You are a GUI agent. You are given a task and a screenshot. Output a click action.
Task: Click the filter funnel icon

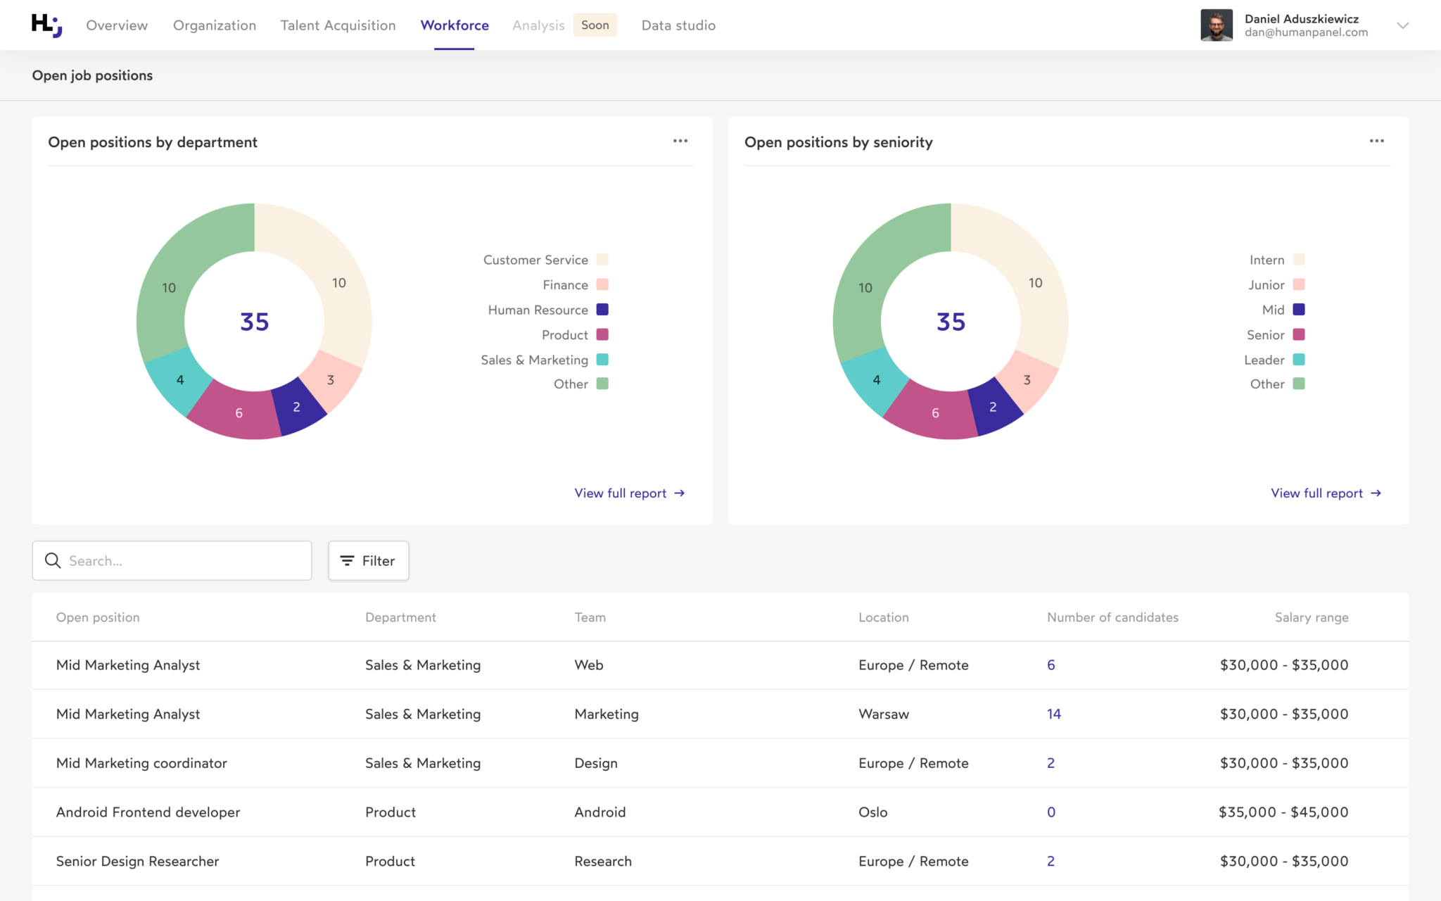click(347, 560)
